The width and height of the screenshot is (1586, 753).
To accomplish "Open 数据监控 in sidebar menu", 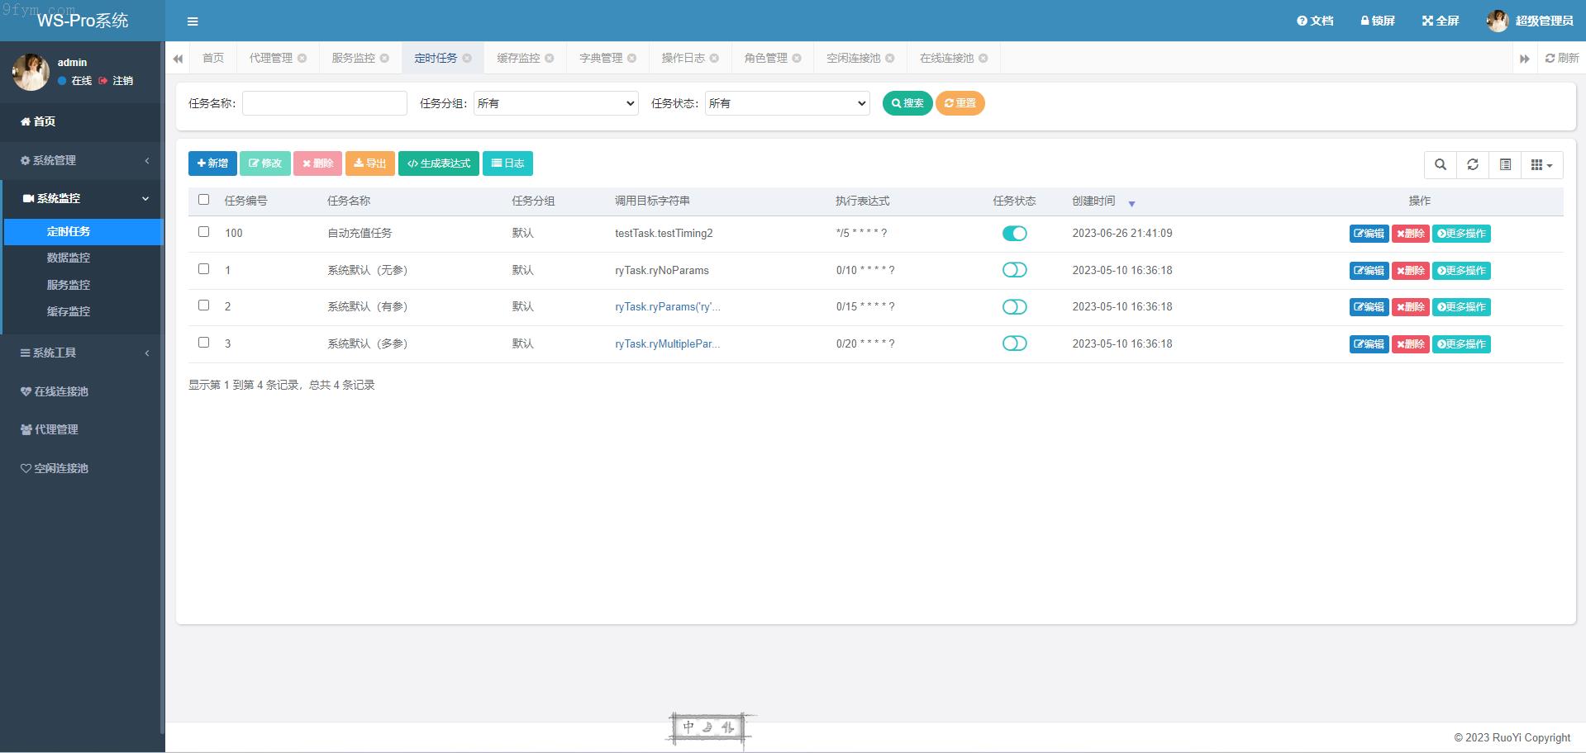I will click(69, 258).
